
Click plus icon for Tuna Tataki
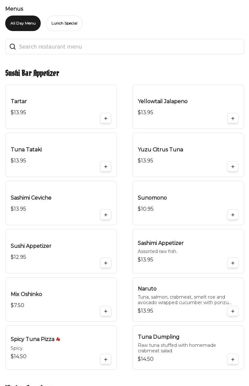106,167
